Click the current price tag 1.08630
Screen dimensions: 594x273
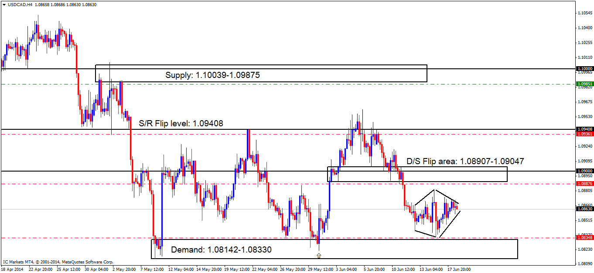click(584, 209)
